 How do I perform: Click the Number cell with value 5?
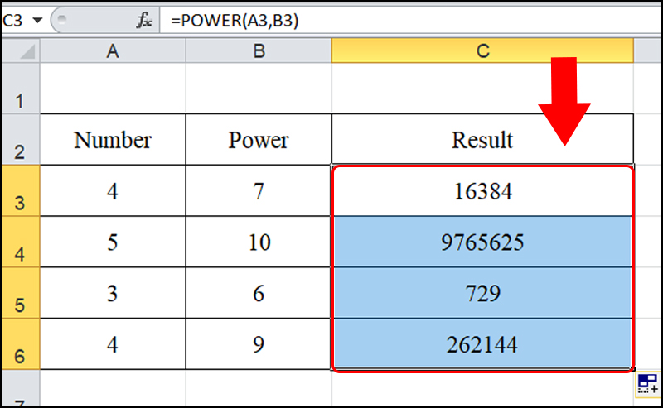click(113, 242)
